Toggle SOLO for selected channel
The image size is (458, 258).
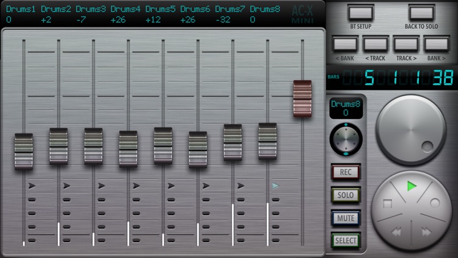346,195
